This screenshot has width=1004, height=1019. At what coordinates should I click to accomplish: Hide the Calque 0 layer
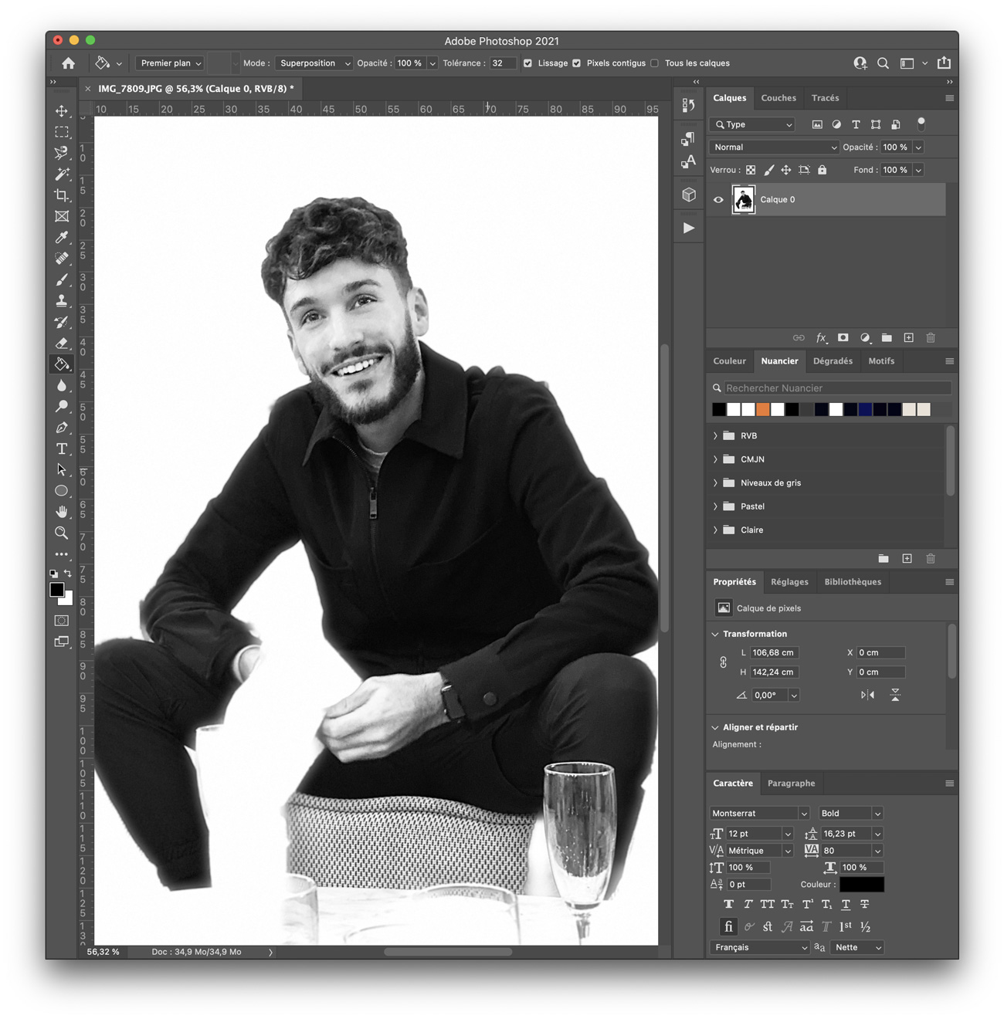(718, 200)
